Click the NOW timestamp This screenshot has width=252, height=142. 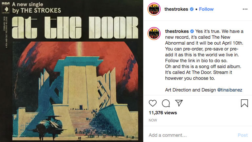(x=153, y=120)
